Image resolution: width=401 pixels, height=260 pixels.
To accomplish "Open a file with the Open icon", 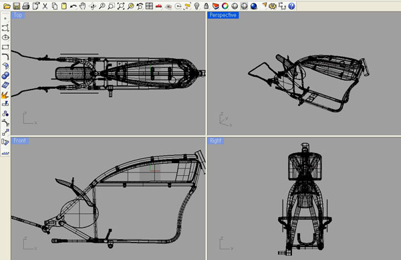I will tap(7, 6).
